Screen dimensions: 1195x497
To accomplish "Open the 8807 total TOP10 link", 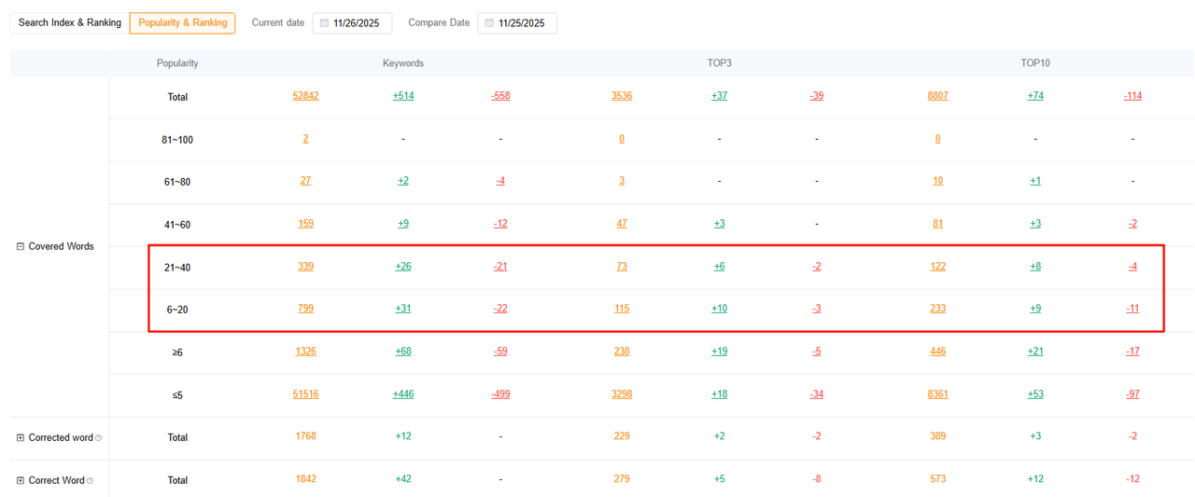I will [x=937, y=96].
